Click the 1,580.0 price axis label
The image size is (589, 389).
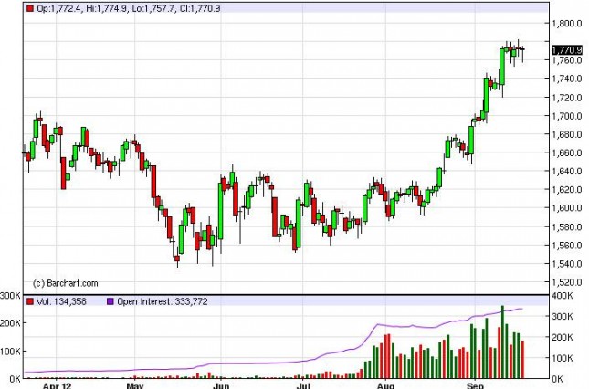(567, 226)
